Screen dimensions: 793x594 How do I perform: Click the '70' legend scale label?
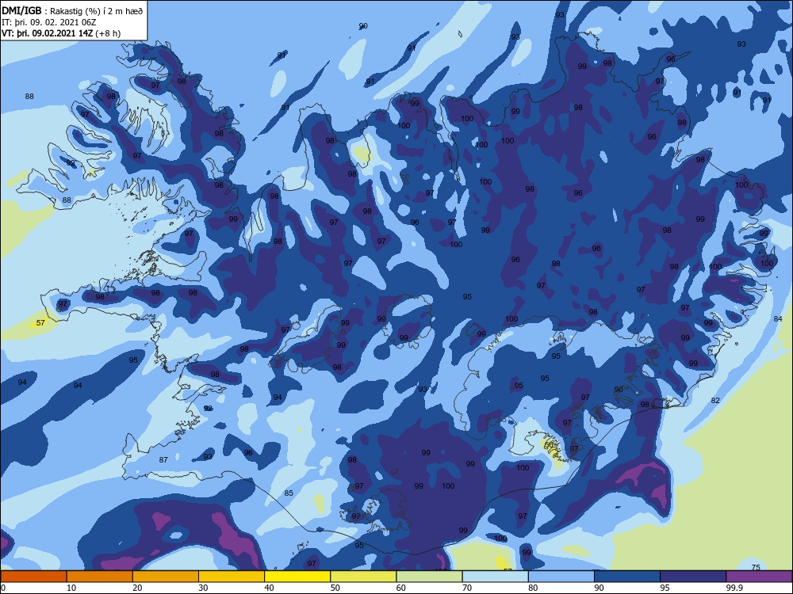click(x=467, y=588)
